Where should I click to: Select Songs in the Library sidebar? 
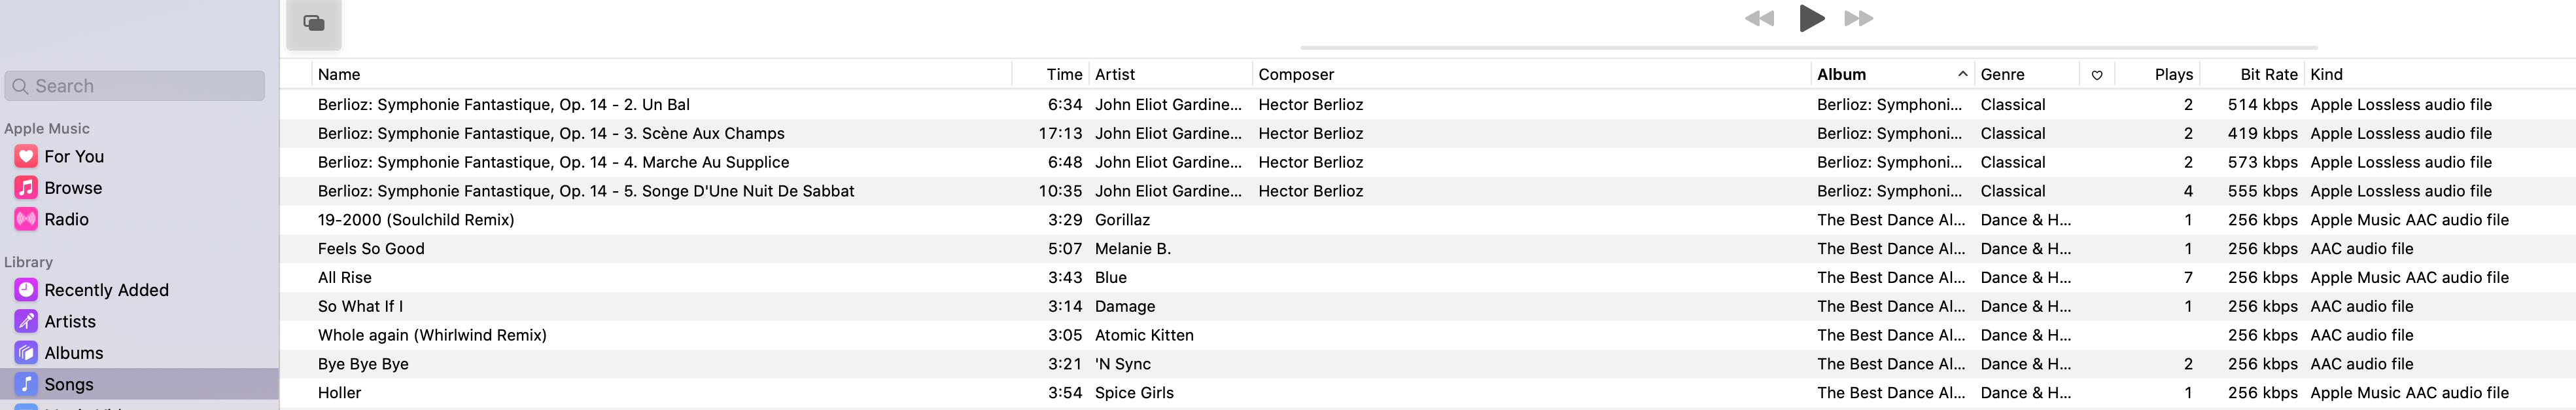coord(69,384)
